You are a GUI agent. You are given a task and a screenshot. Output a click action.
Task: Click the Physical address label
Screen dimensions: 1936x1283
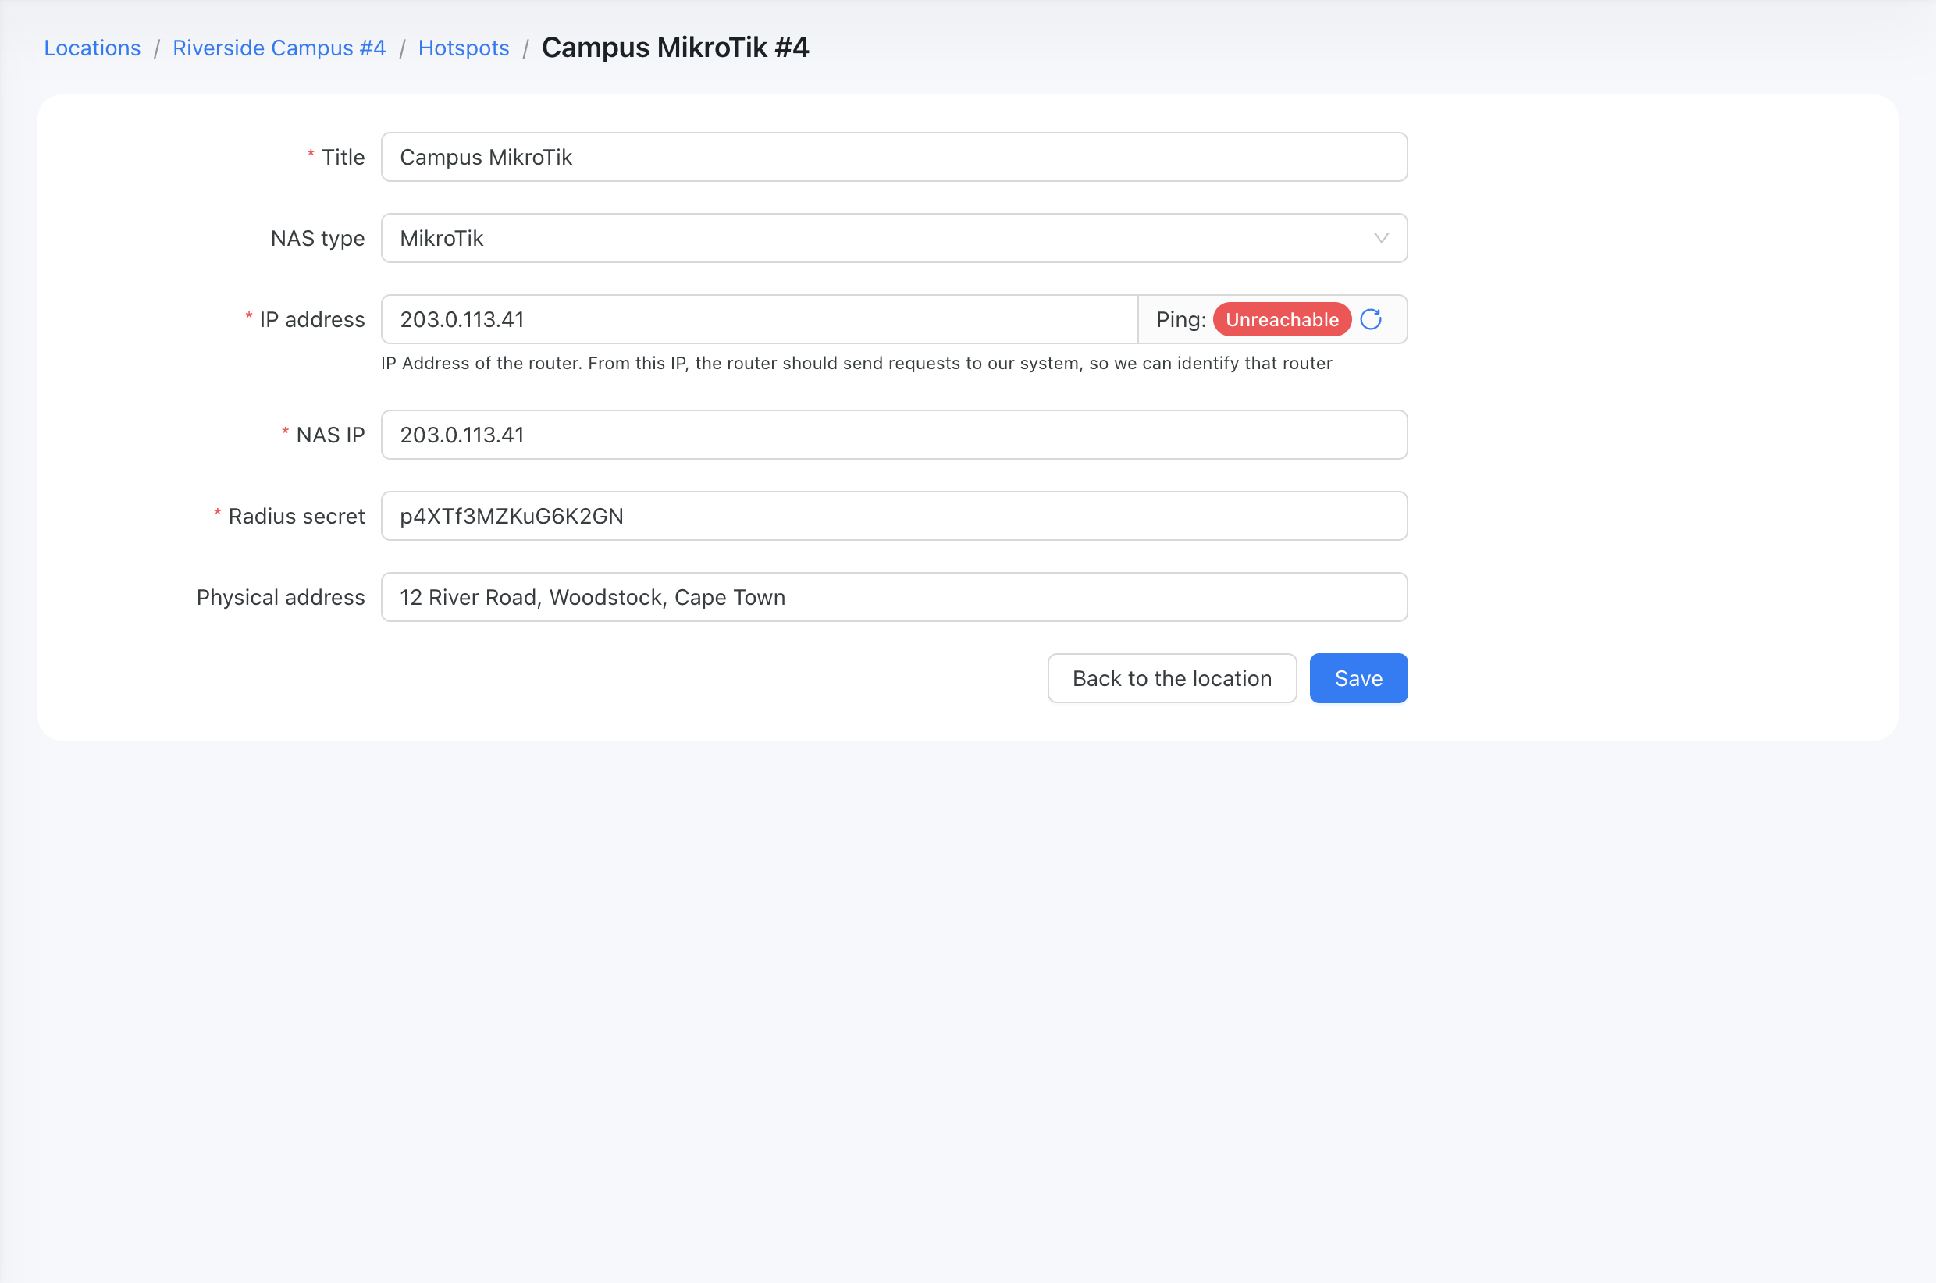(281, 597)
